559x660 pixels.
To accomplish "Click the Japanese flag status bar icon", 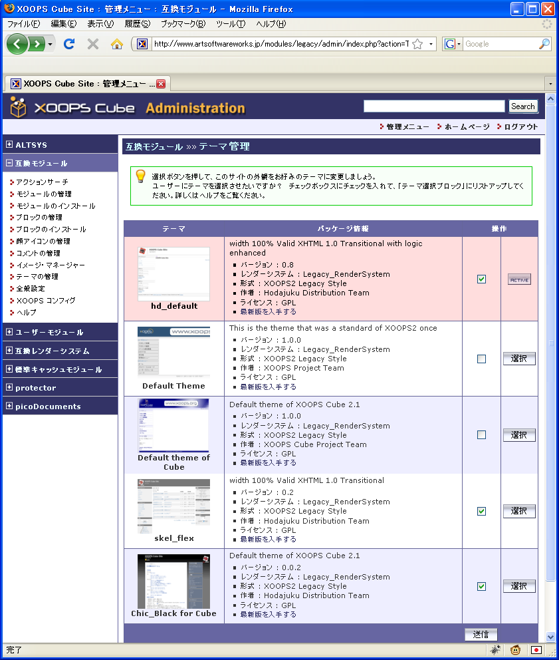I will 536,650.
